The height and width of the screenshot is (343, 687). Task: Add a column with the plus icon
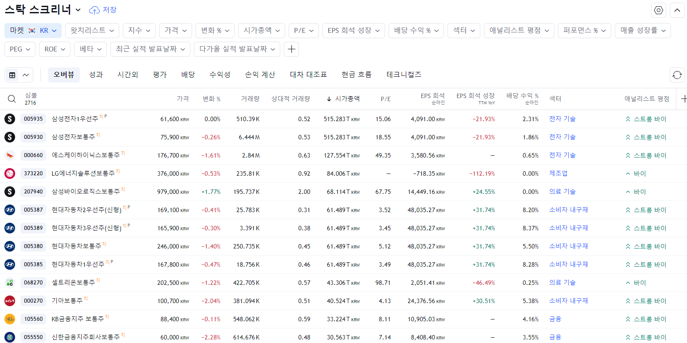click(683, 99)
